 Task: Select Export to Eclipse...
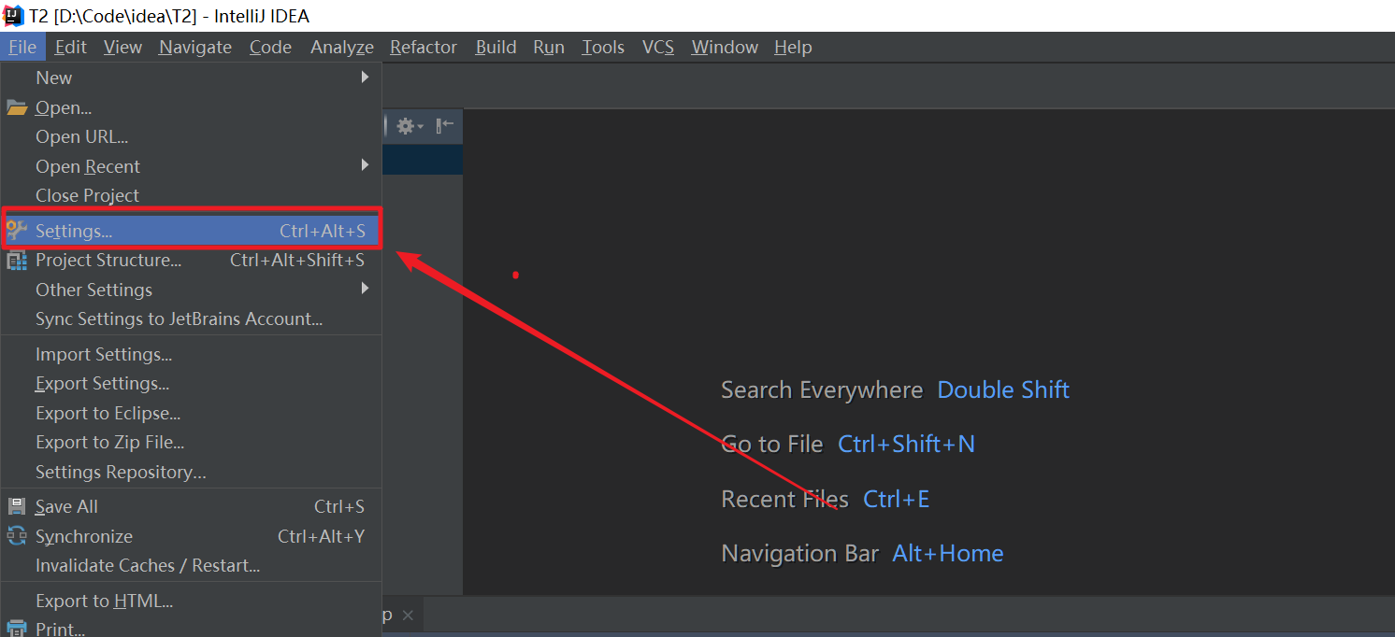pos(191,413)
